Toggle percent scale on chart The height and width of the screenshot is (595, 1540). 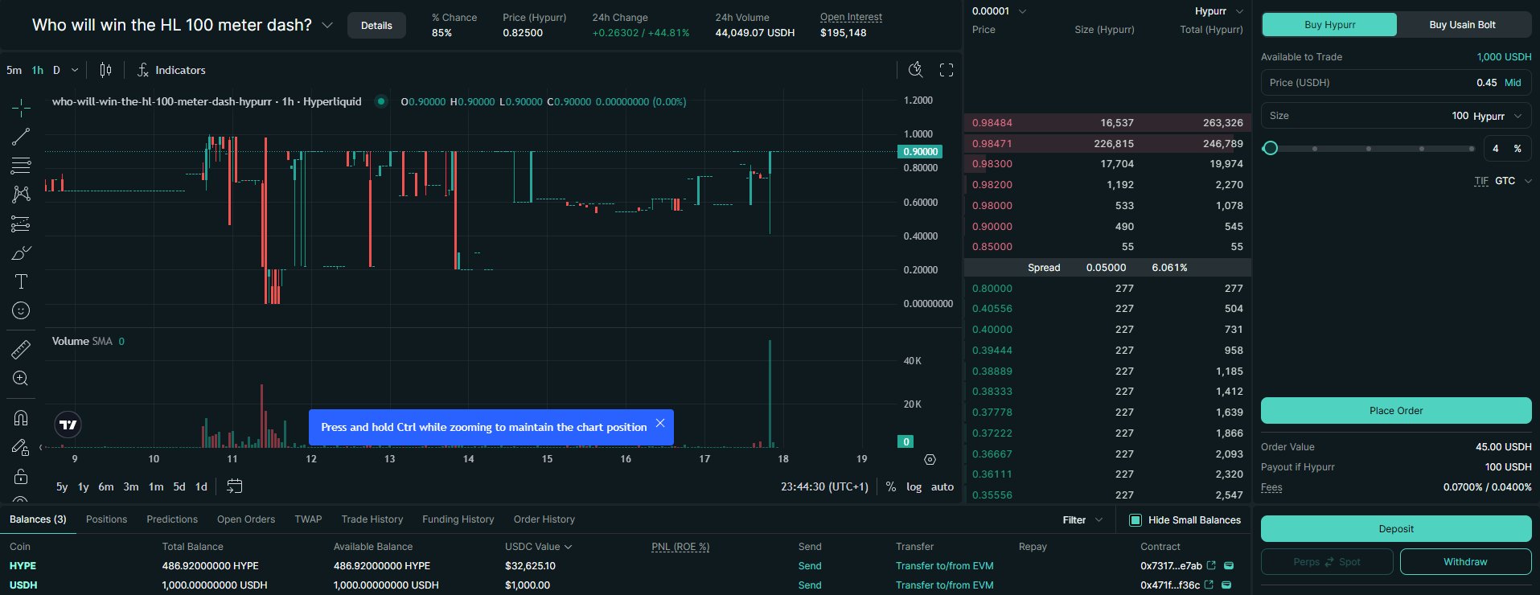tap(891, 486)
